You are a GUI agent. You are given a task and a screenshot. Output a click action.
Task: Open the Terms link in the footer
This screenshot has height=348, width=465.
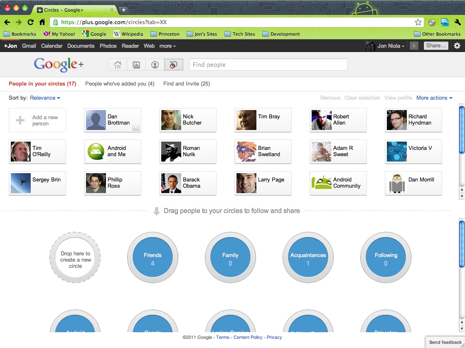click(x=222, y=337)
